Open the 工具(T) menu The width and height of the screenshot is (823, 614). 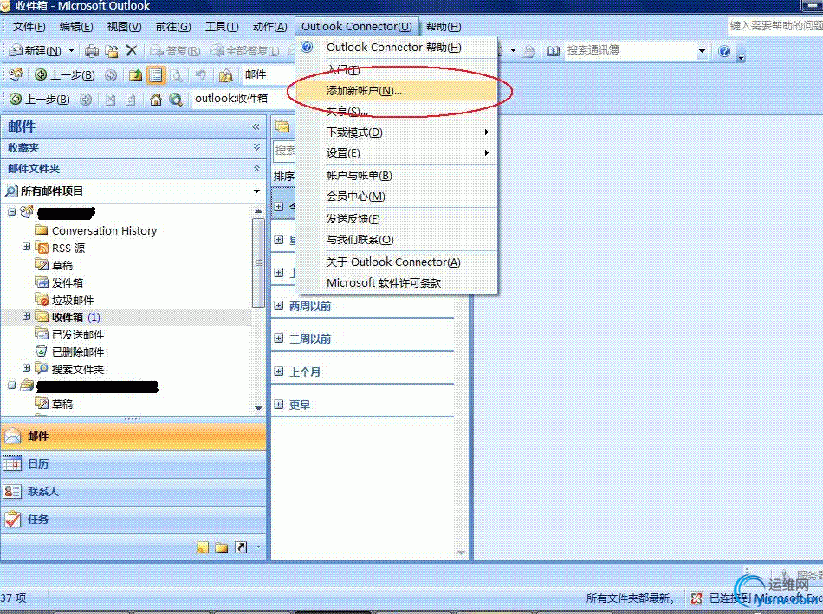coord(222,26)
